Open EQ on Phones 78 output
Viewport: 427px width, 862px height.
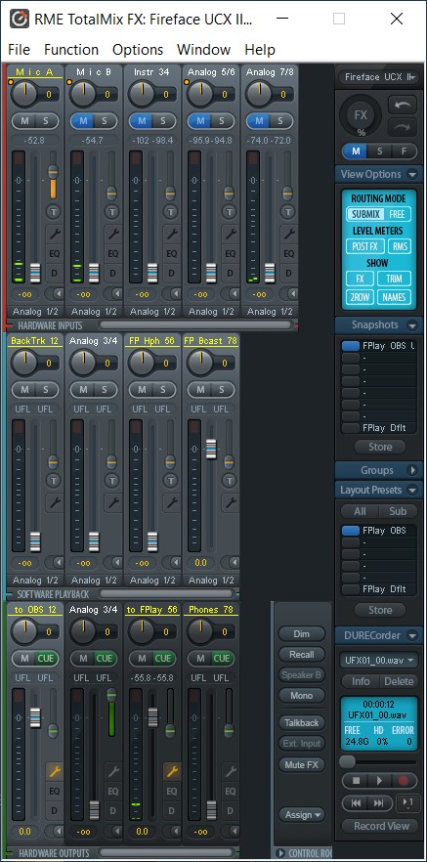tap(231, 792)
